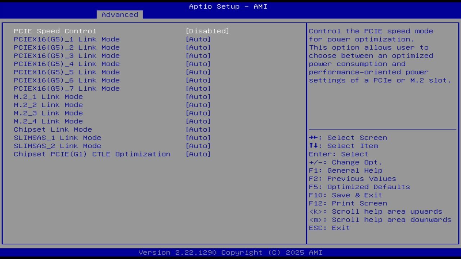Select PCIEX16(G5)_1 Link Mode label
Screen dimensions: 461x259
(67, 39)
